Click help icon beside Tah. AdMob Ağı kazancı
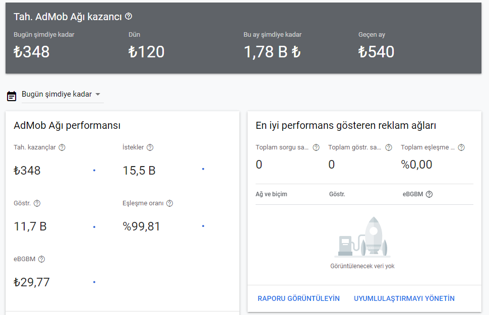 [x=129, y=17]
